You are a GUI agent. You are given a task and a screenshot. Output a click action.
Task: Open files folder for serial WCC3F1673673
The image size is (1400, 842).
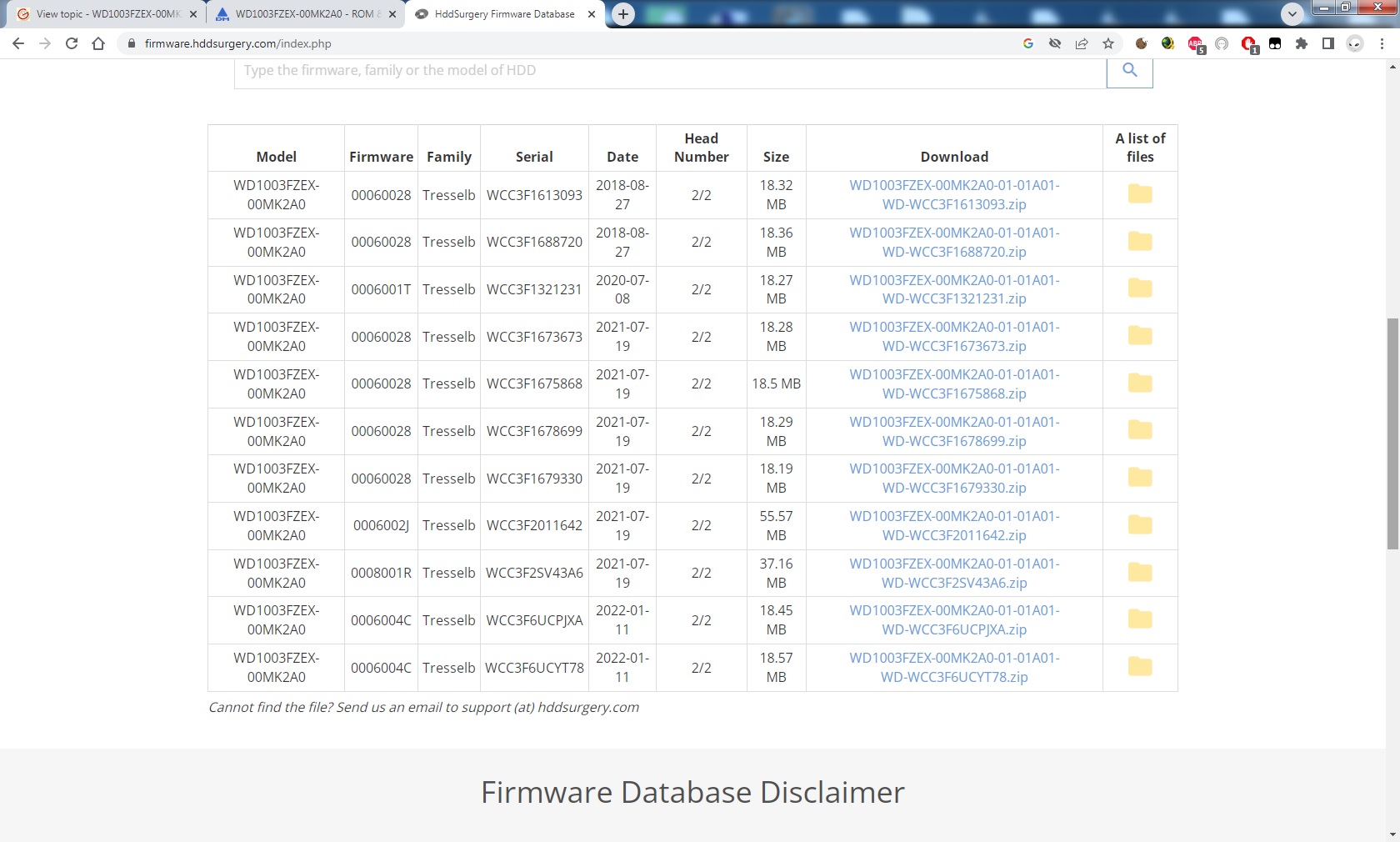pos(1140,336)
